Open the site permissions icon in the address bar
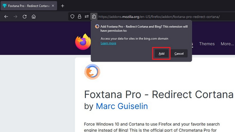The image size is (235, 132). 87,16
